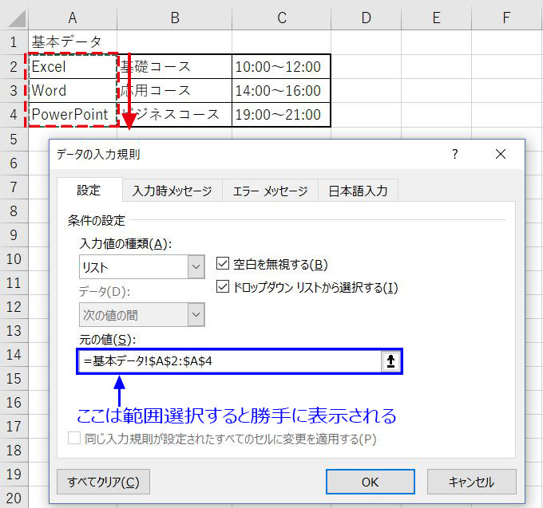This screenshot has height=508, width=543.
Task: Select column A header
Action: point(73,18)
